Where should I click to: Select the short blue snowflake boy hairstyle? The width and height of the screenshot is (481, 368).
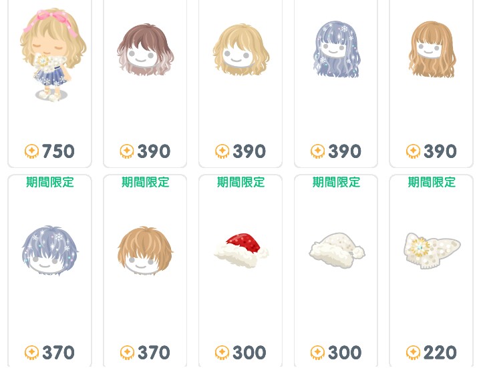(x=50, y=251)
